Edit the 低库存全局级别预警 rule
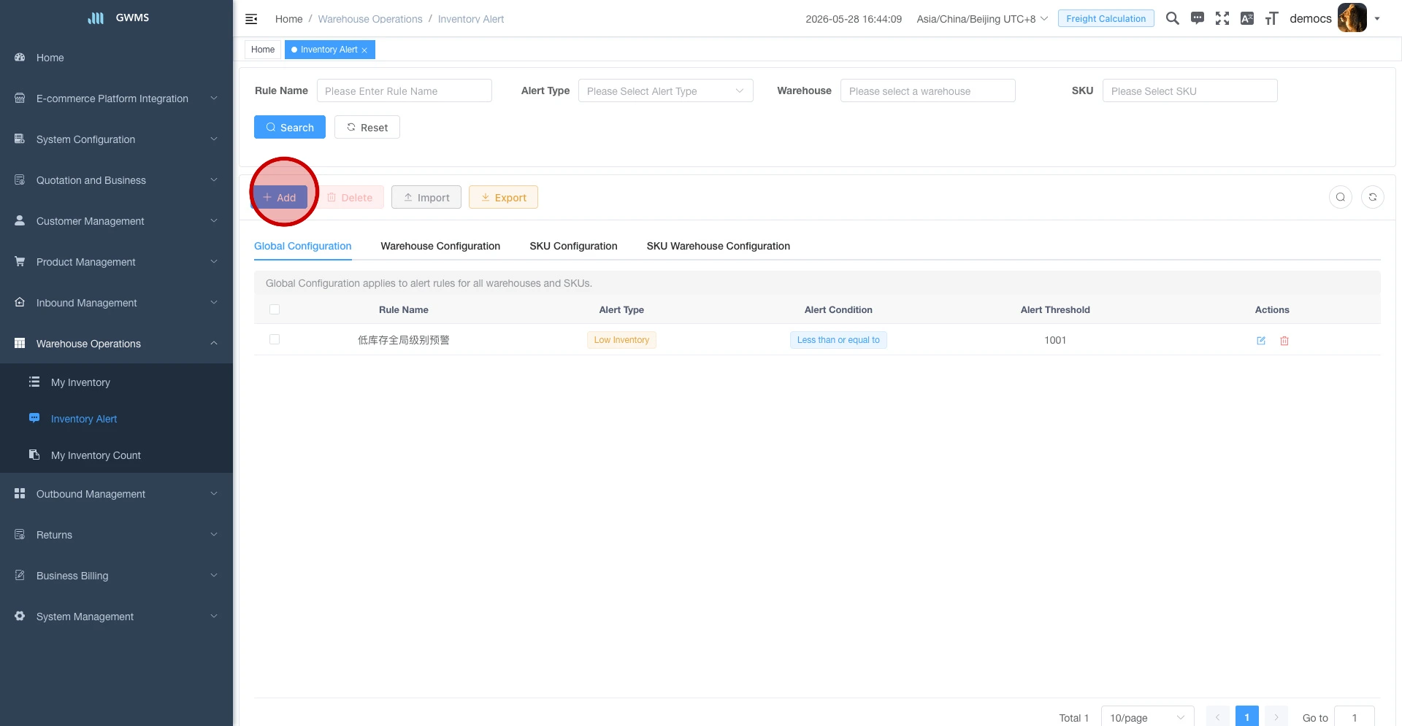 [1261, 341]
